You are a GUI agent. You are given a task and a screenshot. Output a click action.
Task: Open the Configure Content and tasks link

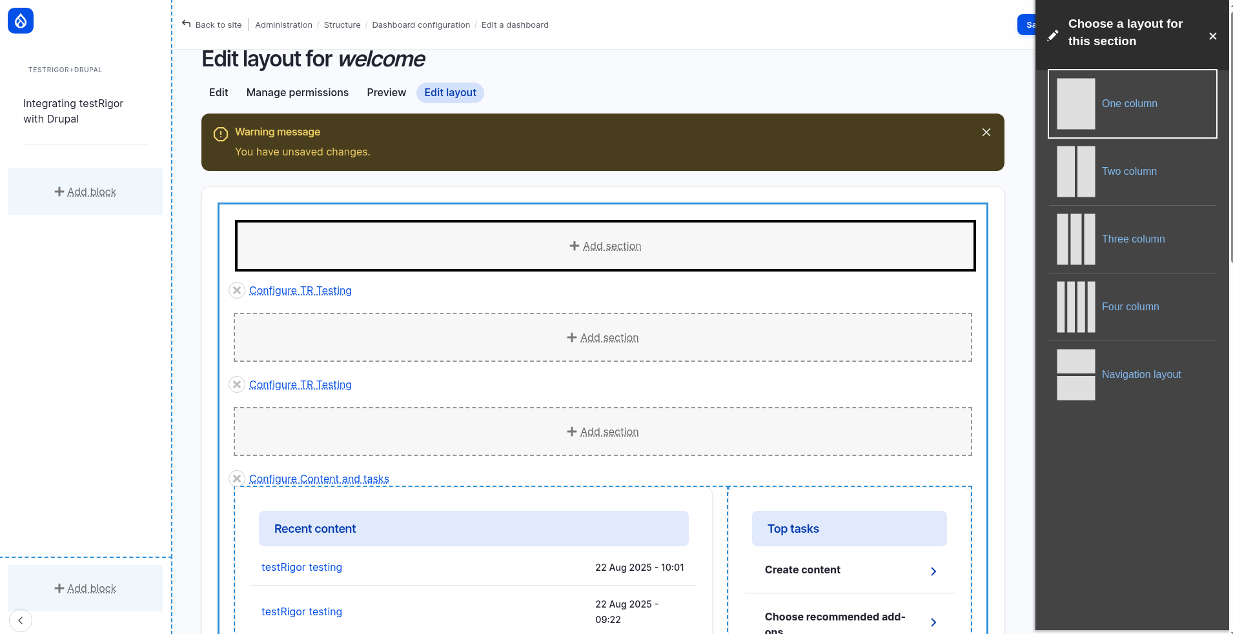pos(319,479)
